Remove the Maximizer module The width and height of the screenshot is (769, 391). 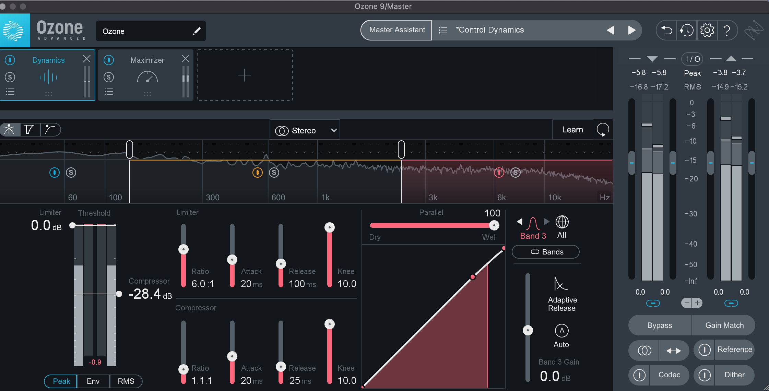[185, 59]
